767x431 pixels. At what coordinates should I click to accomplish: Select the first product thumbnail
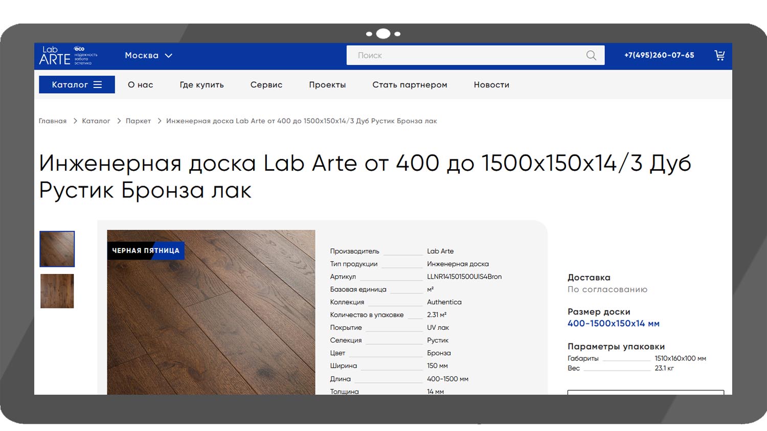tap(57, 249)
